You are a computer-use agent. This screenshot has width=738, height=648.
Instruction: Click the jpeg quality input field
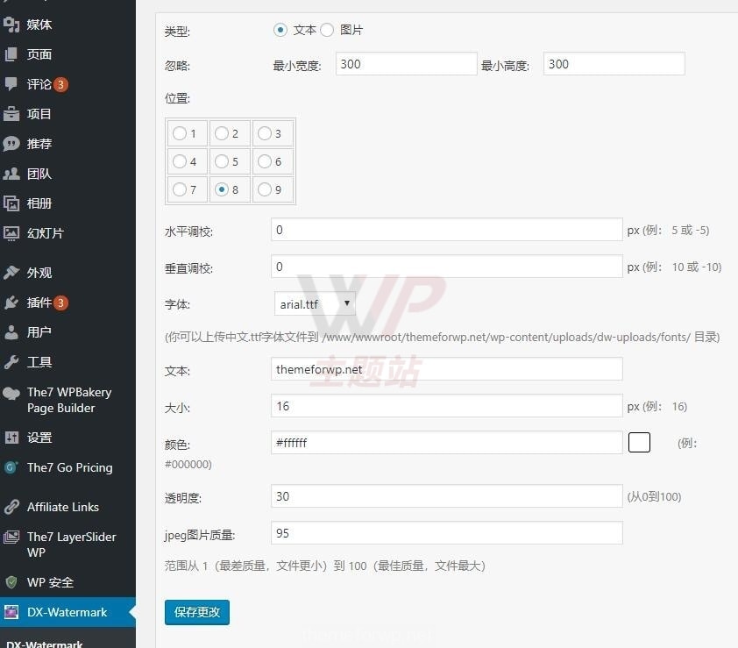(x=445, y=532)
